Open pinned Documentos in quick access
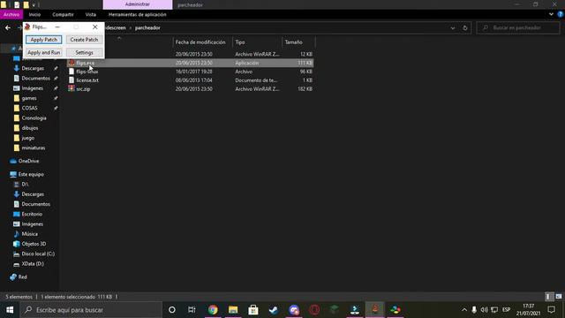Screen dimensions: 565x318 click(35, 79)
